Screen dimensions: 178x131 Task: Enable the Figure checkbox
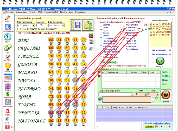point(101,30)
